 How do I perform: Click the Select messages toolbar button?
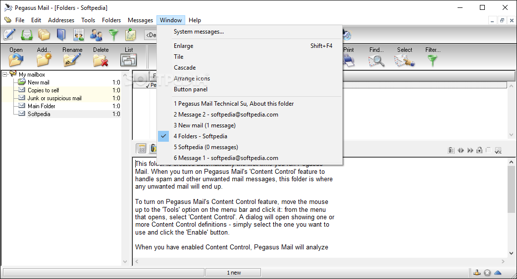[405, 56]
